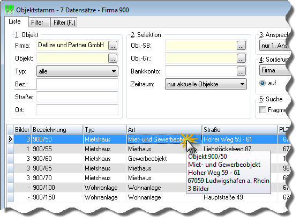This screenshot has height=222, width=300.
Task: Focus the Obj.-SB input field
Action: tap(201, 46)
